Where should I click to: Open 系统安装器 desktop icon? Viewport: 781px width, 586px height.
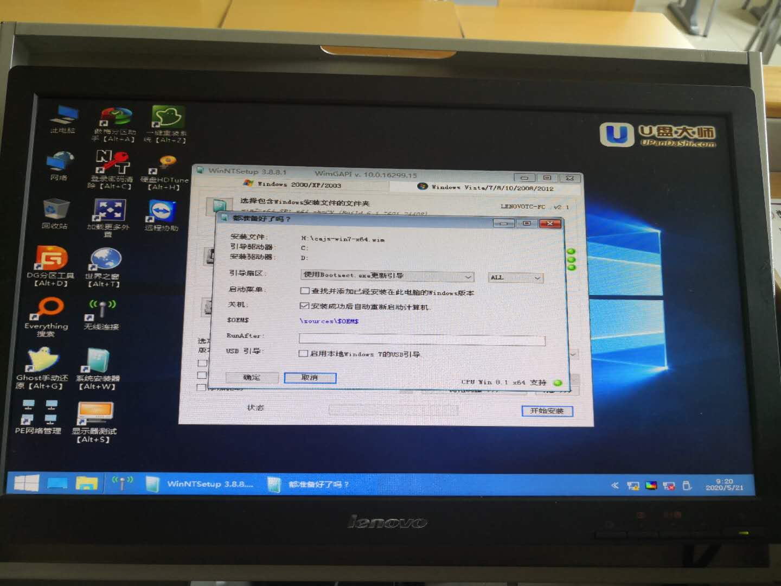(98, 370)
